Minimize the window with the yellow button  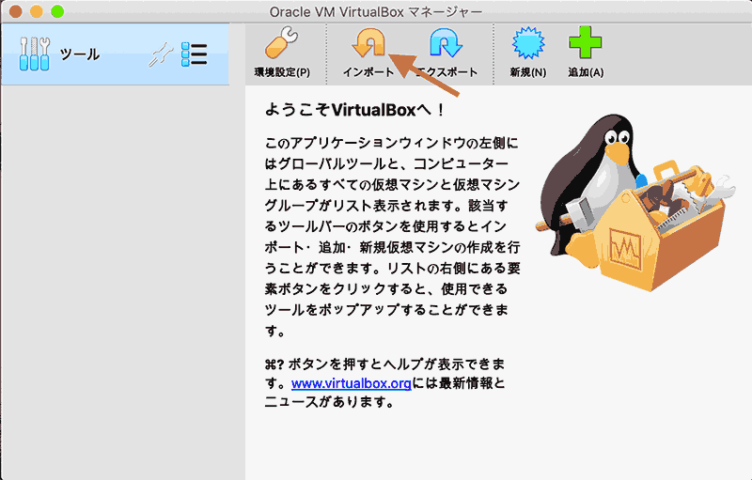tap(37, 11)
